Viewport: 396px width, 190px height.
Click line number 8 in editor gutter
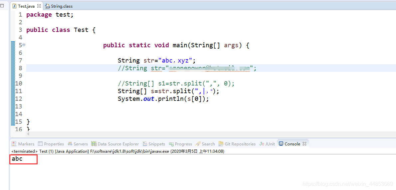coord(20,68)
